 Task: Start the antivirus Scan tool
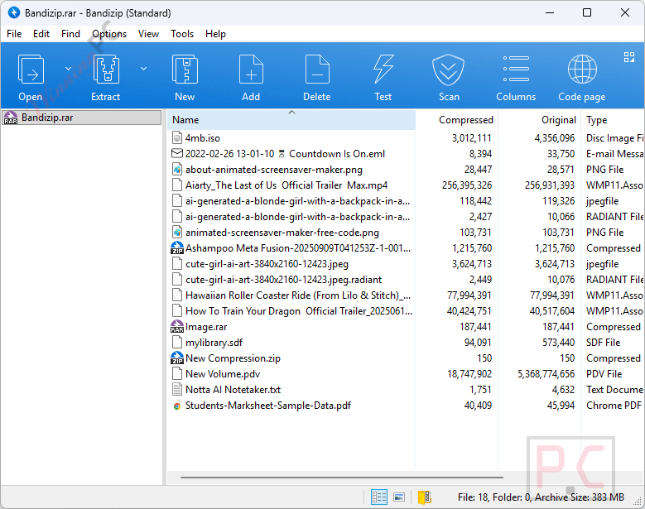tap(449, 70)
